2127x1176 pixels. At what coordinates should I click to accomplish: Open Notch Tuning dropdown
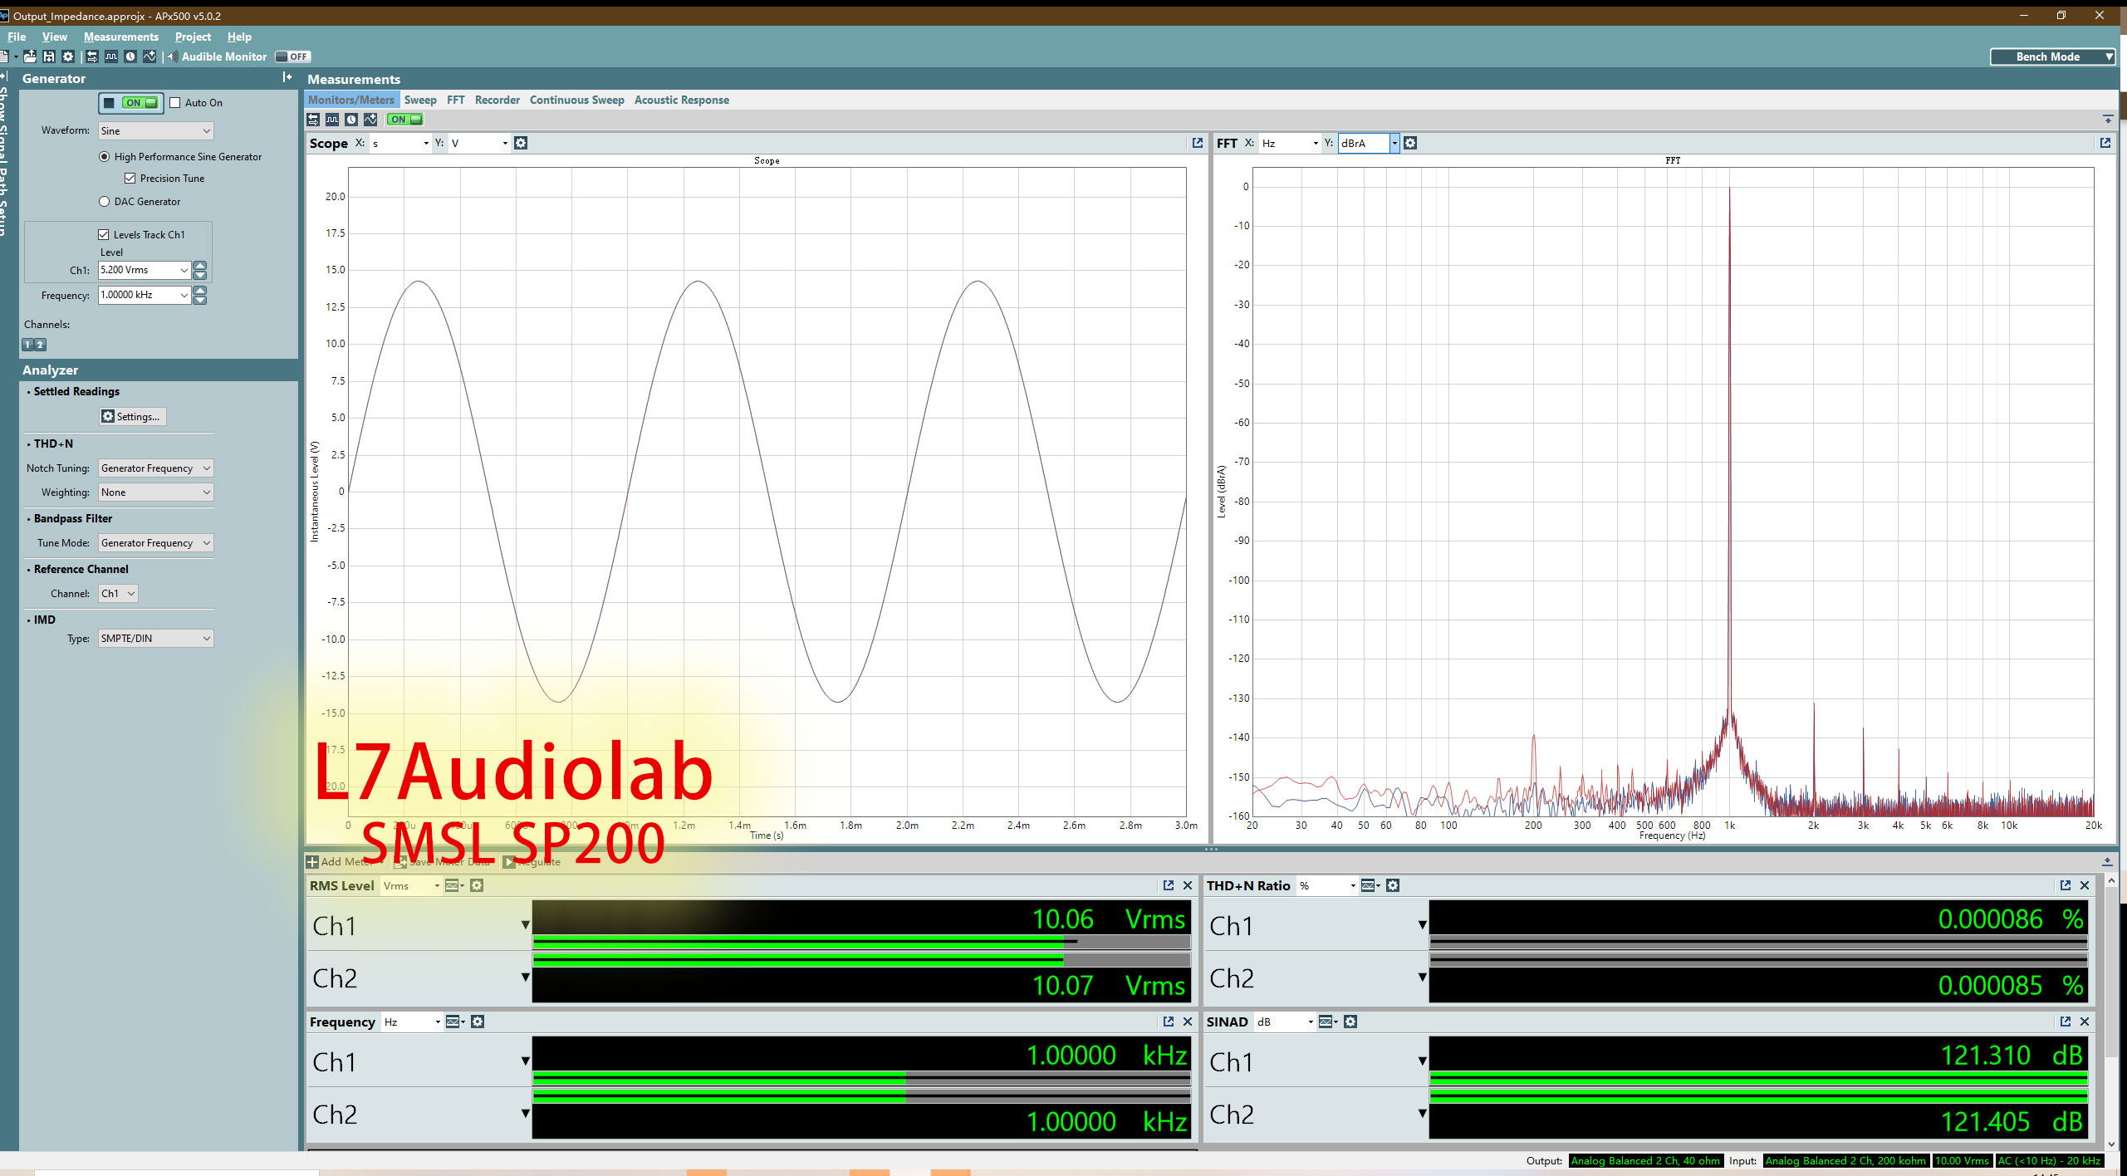pos(156,468)
